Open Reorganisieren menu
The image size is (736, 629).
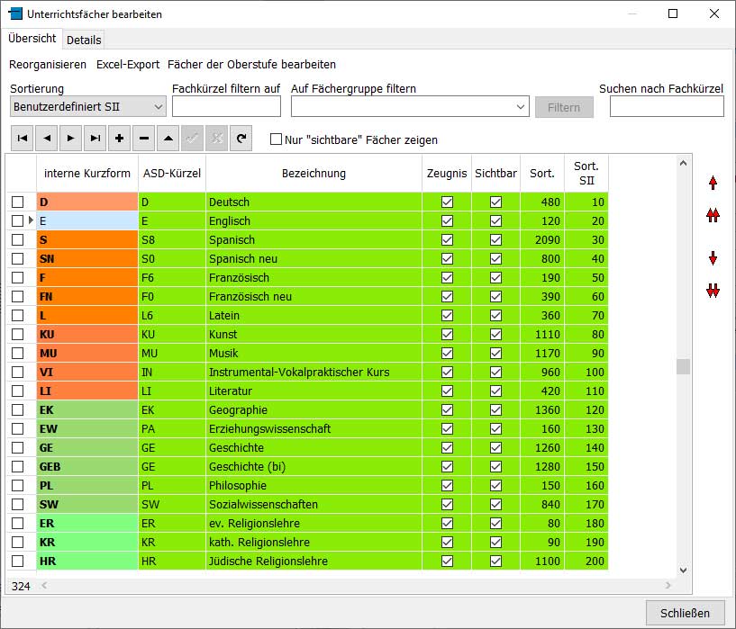[48, 64]
